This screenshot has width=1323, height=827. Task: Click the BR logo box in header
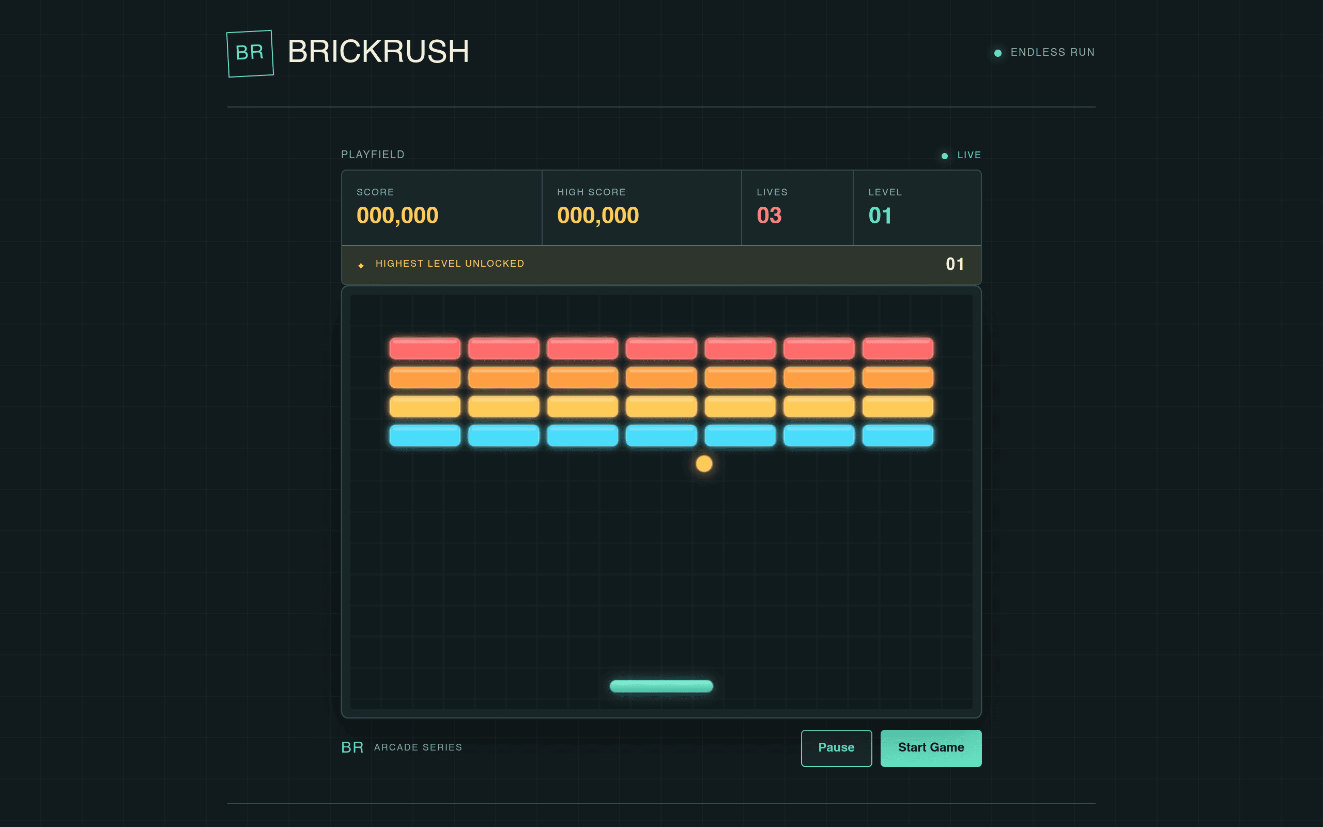coord(250,54)
